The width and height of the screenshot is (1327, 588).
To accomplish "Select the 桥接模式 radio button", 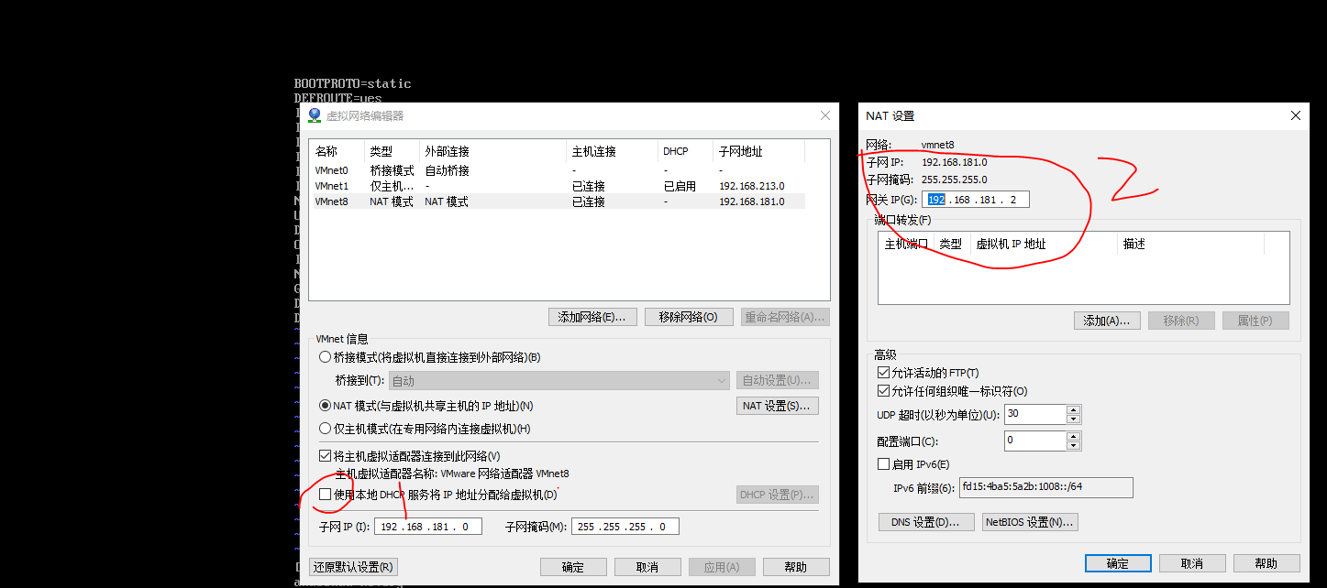I will click(x=326, y=356).
